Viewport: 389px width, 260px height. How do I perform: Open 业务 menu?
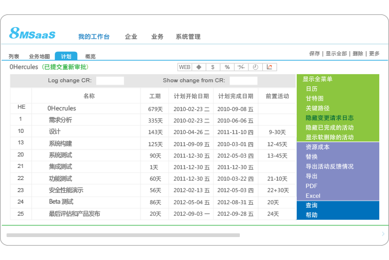click(x=157, y=37)
